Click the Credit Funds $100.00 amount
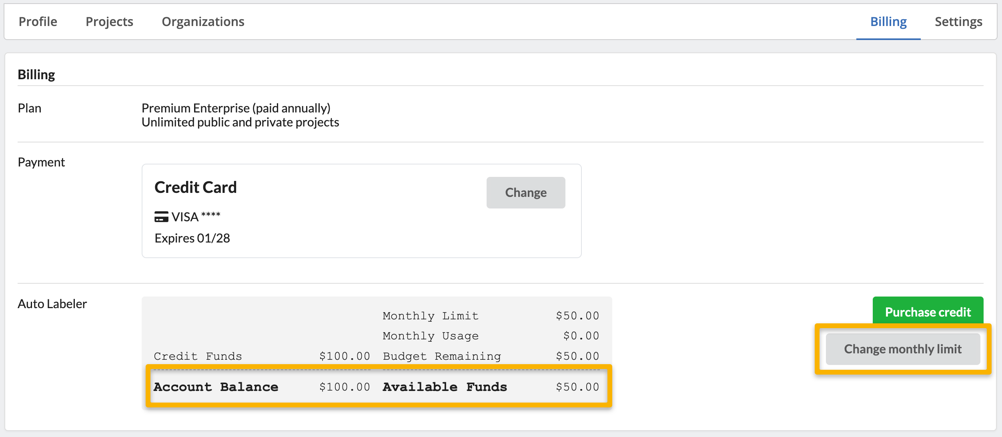 coord(344,356)
